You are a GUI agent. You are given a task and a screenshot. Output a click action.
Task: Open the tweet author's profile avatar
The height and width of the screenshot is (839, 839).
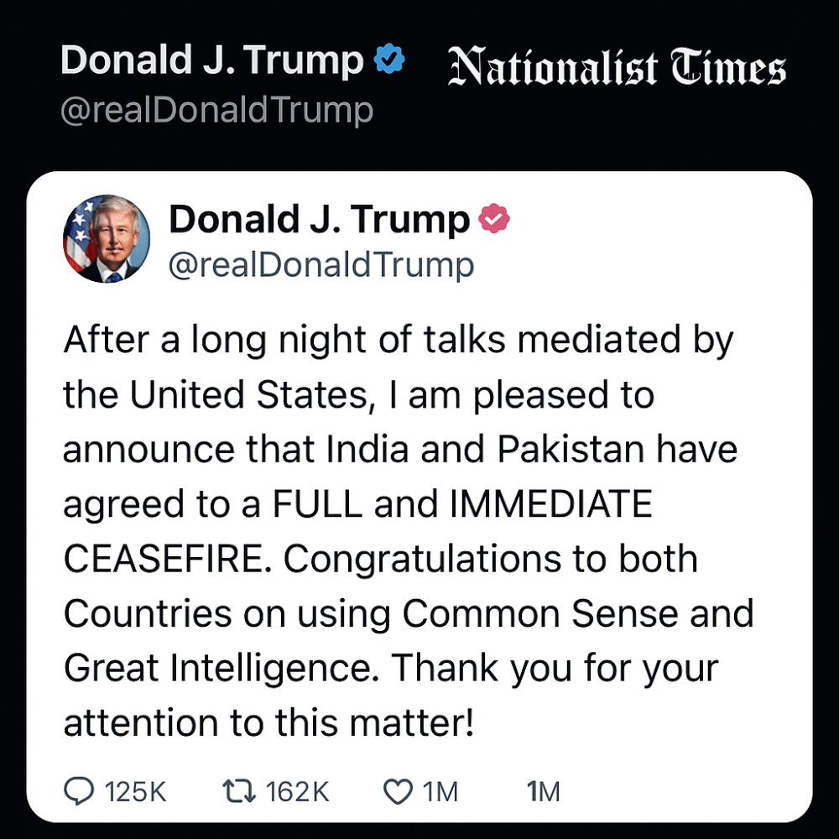(107, 239)
